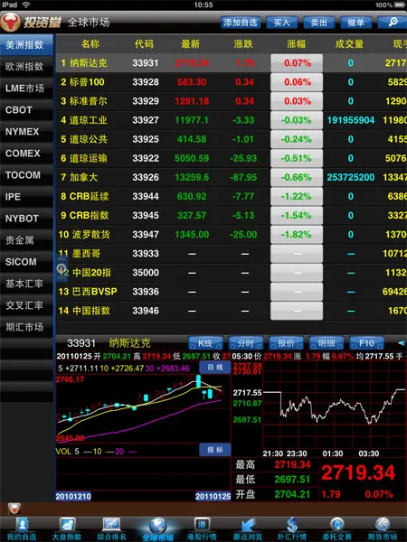Select 全球市场 globe in bottom bar
Screen dimensions: 407x542
pyautogui.click(x=157, y=529)
